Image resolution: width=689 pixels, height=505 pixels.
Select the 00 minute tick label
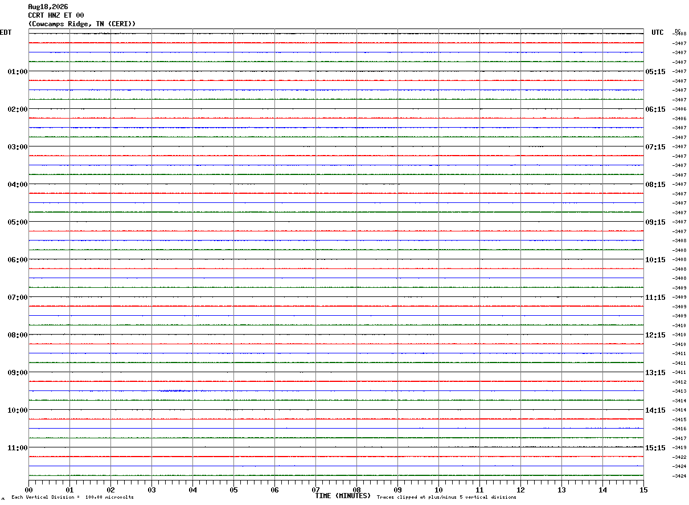pos(28,490)
